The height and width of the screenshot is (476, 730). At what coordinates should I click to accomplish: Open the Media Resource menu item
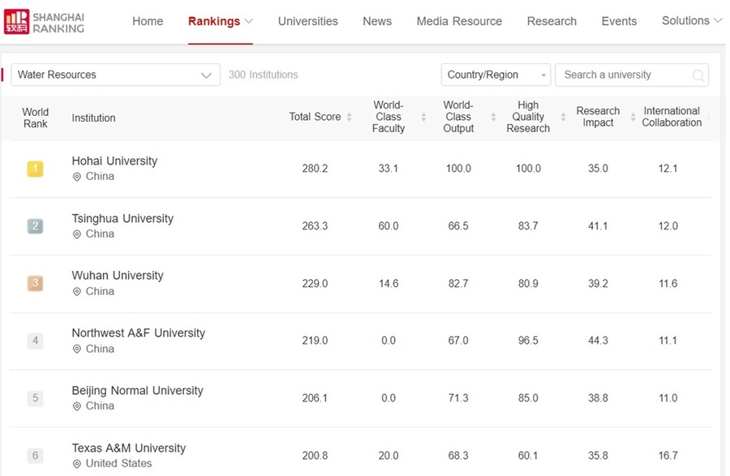[x=459, y=21]
